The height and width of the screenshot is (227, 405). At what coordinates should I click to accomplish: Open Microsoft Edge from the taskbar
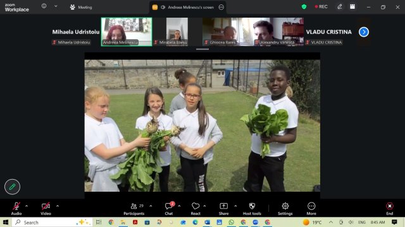[195, 222]
